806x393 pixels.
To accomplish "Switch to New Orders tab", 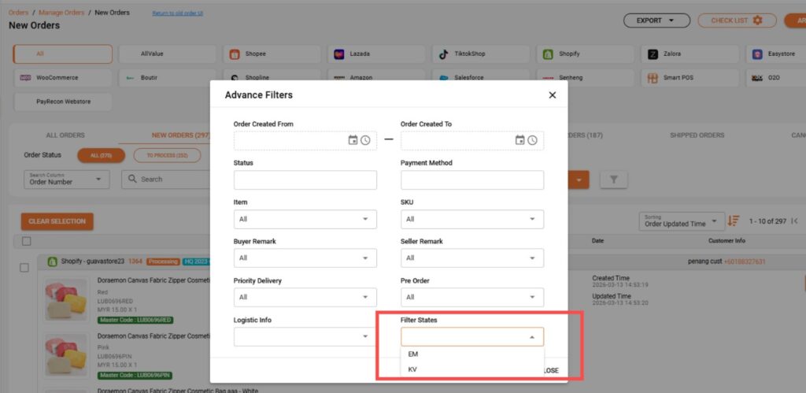I will (x=180, y=135).
